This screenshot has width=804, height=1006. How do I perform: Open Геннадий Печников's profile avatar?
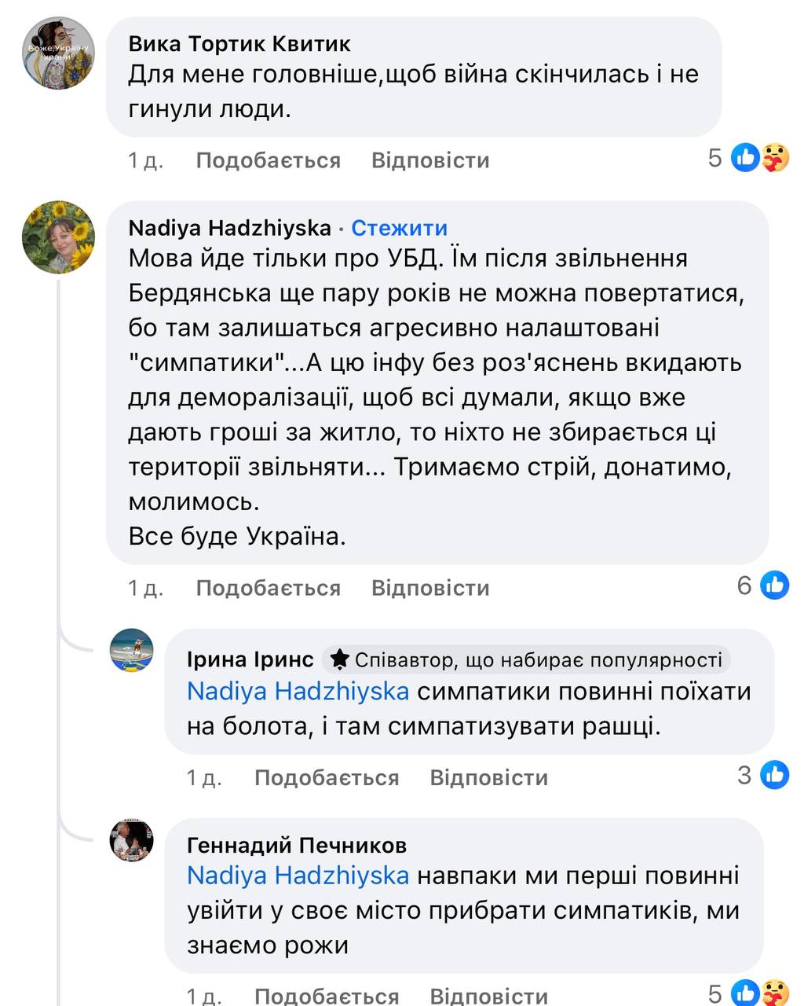[x=131, y=839]
